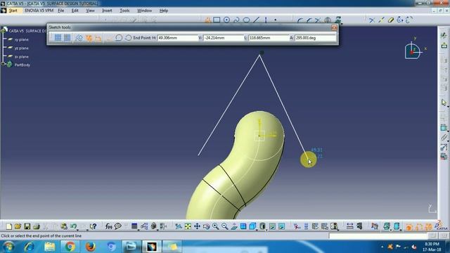This screenshot has width=450, height=253.
Task: Select xy plane in the tree
Action: [22, 39]
